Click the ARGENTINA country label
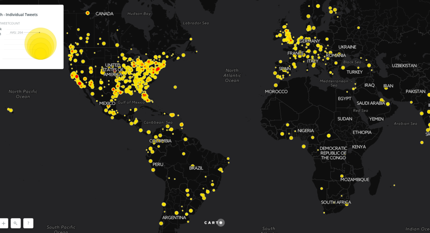The height and width of the screenshot is (233, 430). tap(174, 218)
